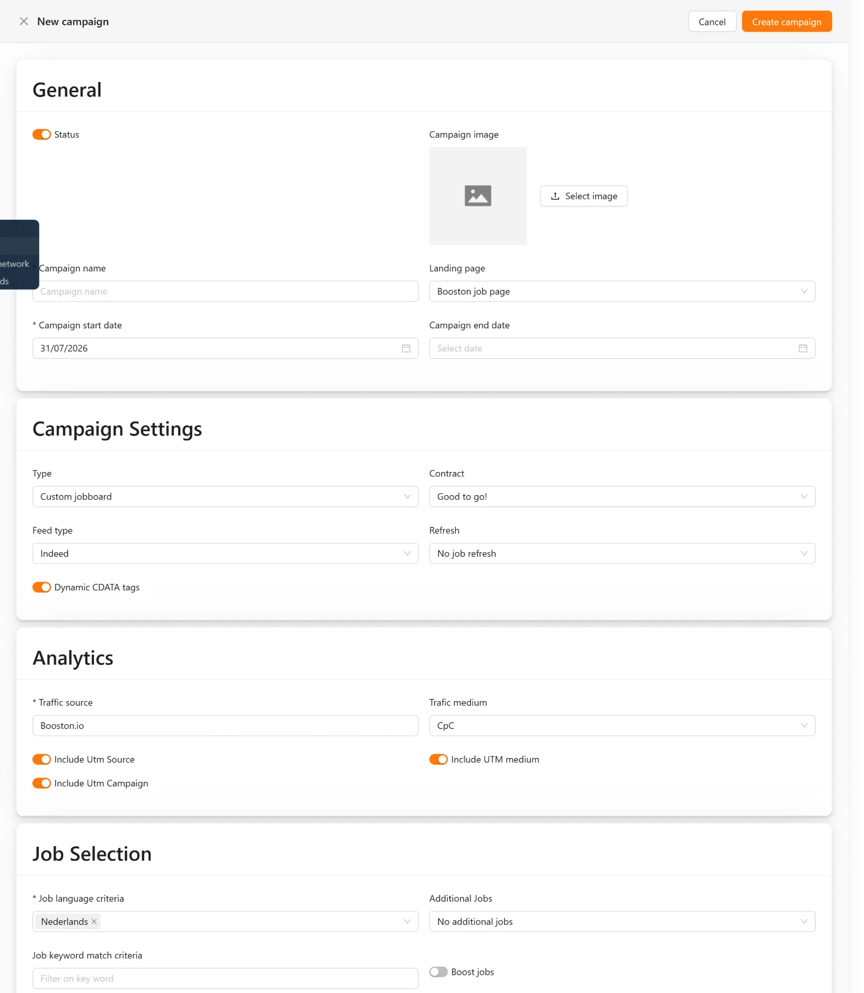The width and height of the screenshot is (864, 993).
Task: Click the Traffic source input field
Action: coord(225,726)
